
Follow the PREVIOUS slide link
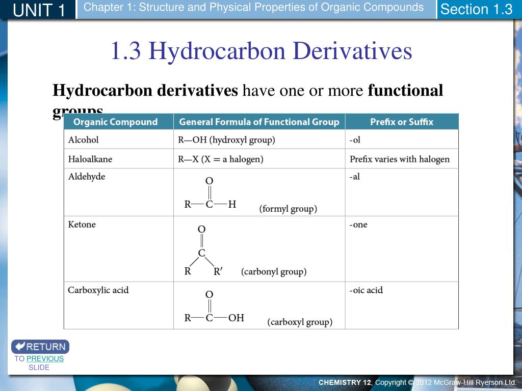point(45,358)
